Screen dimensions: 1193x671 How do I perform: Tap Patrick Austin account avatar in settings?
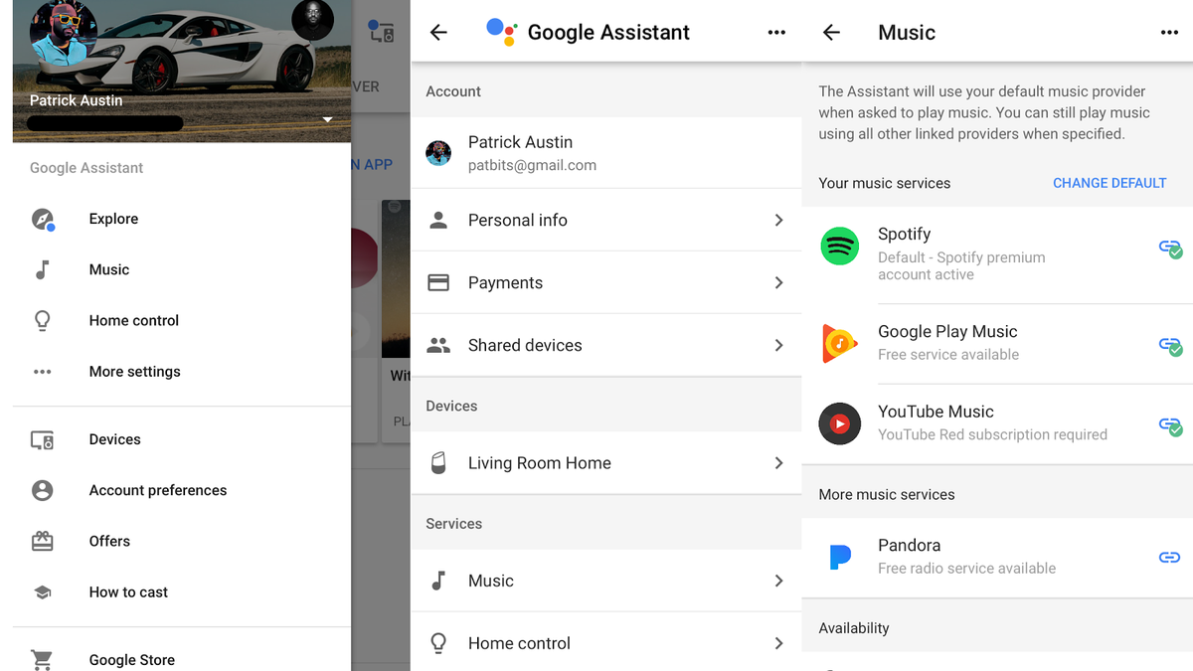click(438, 153)
